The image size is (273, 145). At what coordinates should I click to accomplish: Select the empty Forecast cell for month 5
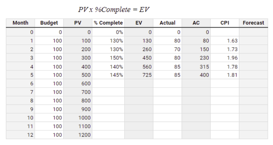coord(253,75)
